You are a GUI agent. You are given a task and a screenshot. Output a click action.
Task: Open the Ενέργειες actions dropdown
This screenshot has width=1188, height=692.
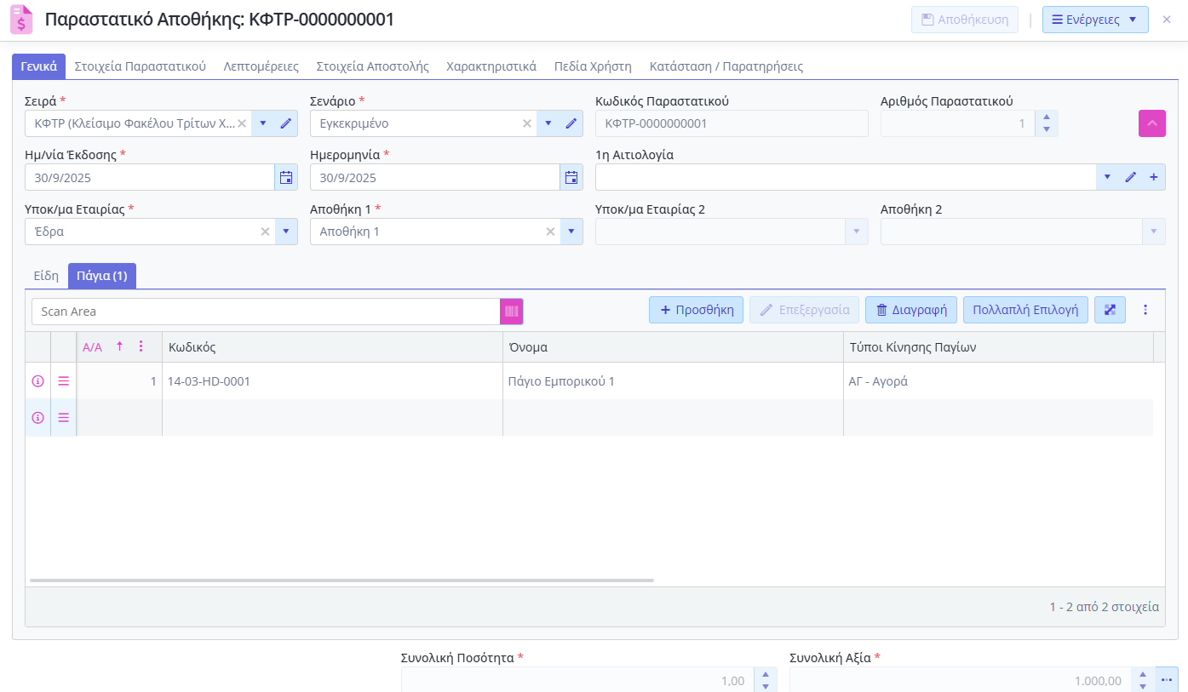tap(1094, 20)
